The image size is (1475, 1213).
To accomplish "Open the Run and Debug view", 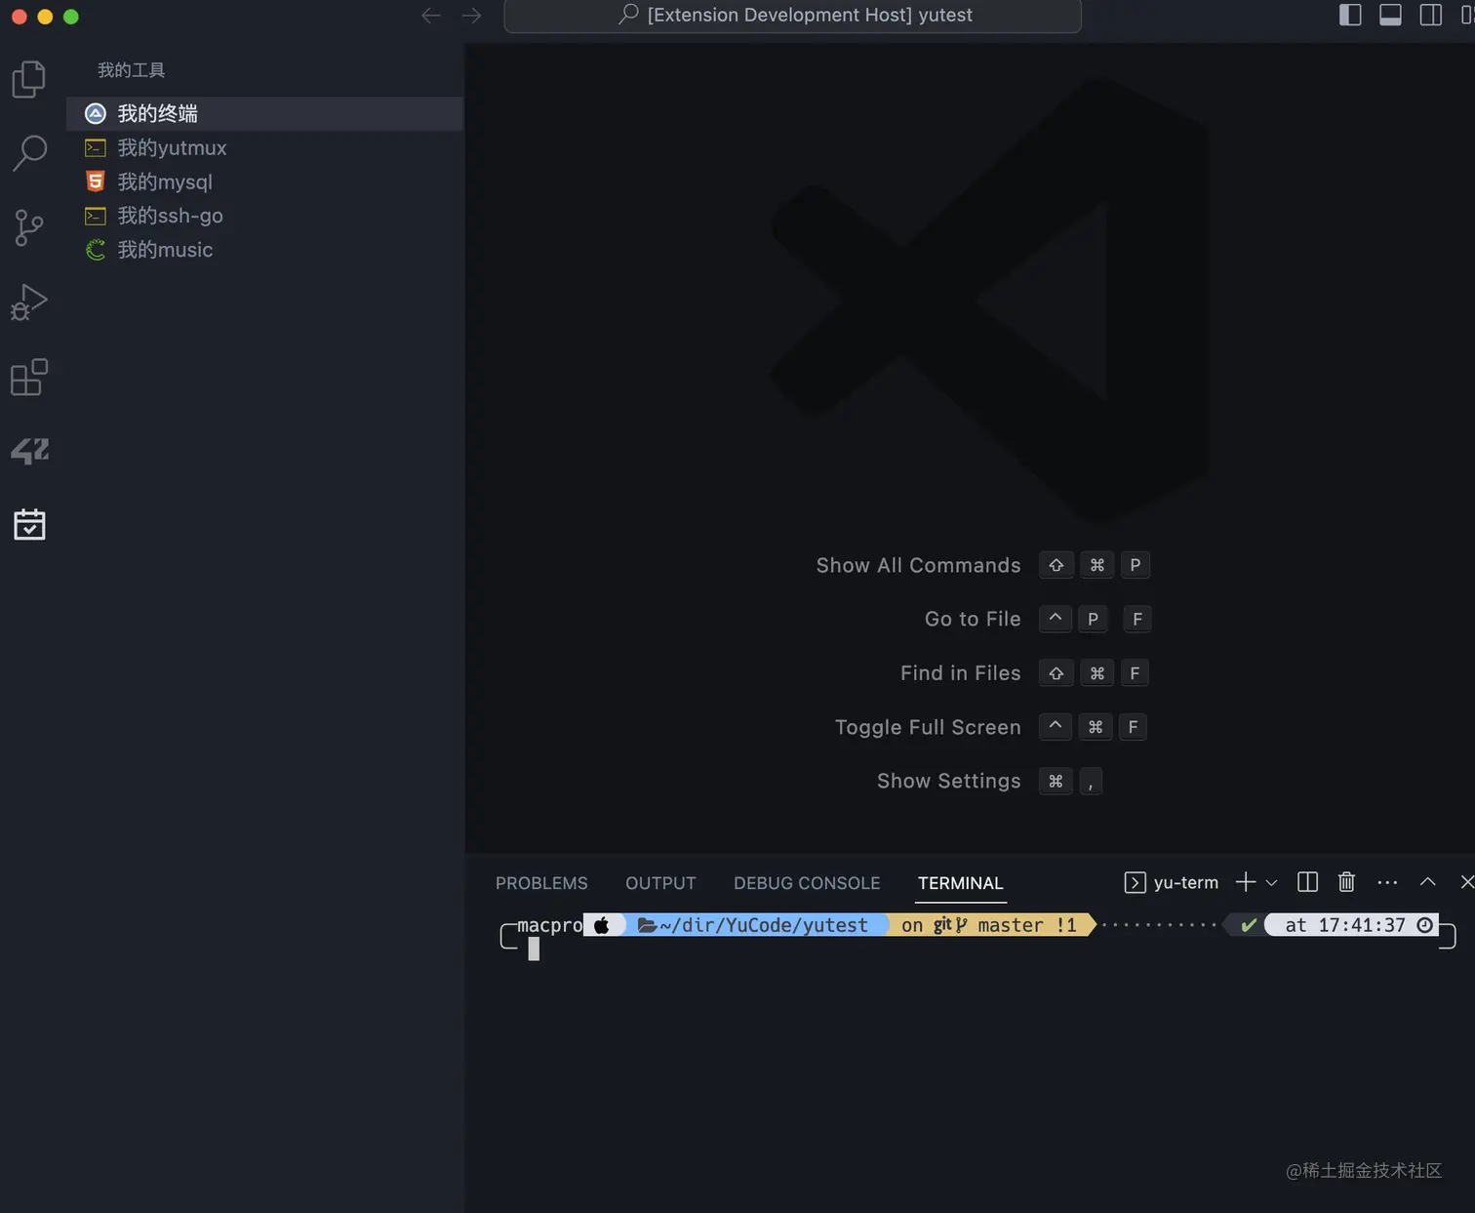I will coord(28,303).
